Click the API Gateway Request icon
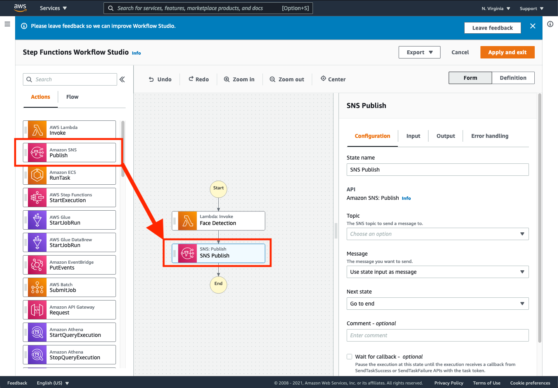Image resolution: width=558 pixels, height=388 pixels. [37, 310]
